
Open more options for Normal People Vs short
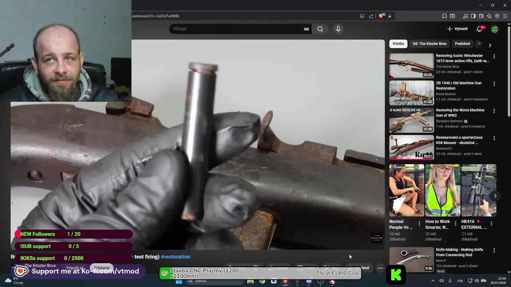pos(419,224)
